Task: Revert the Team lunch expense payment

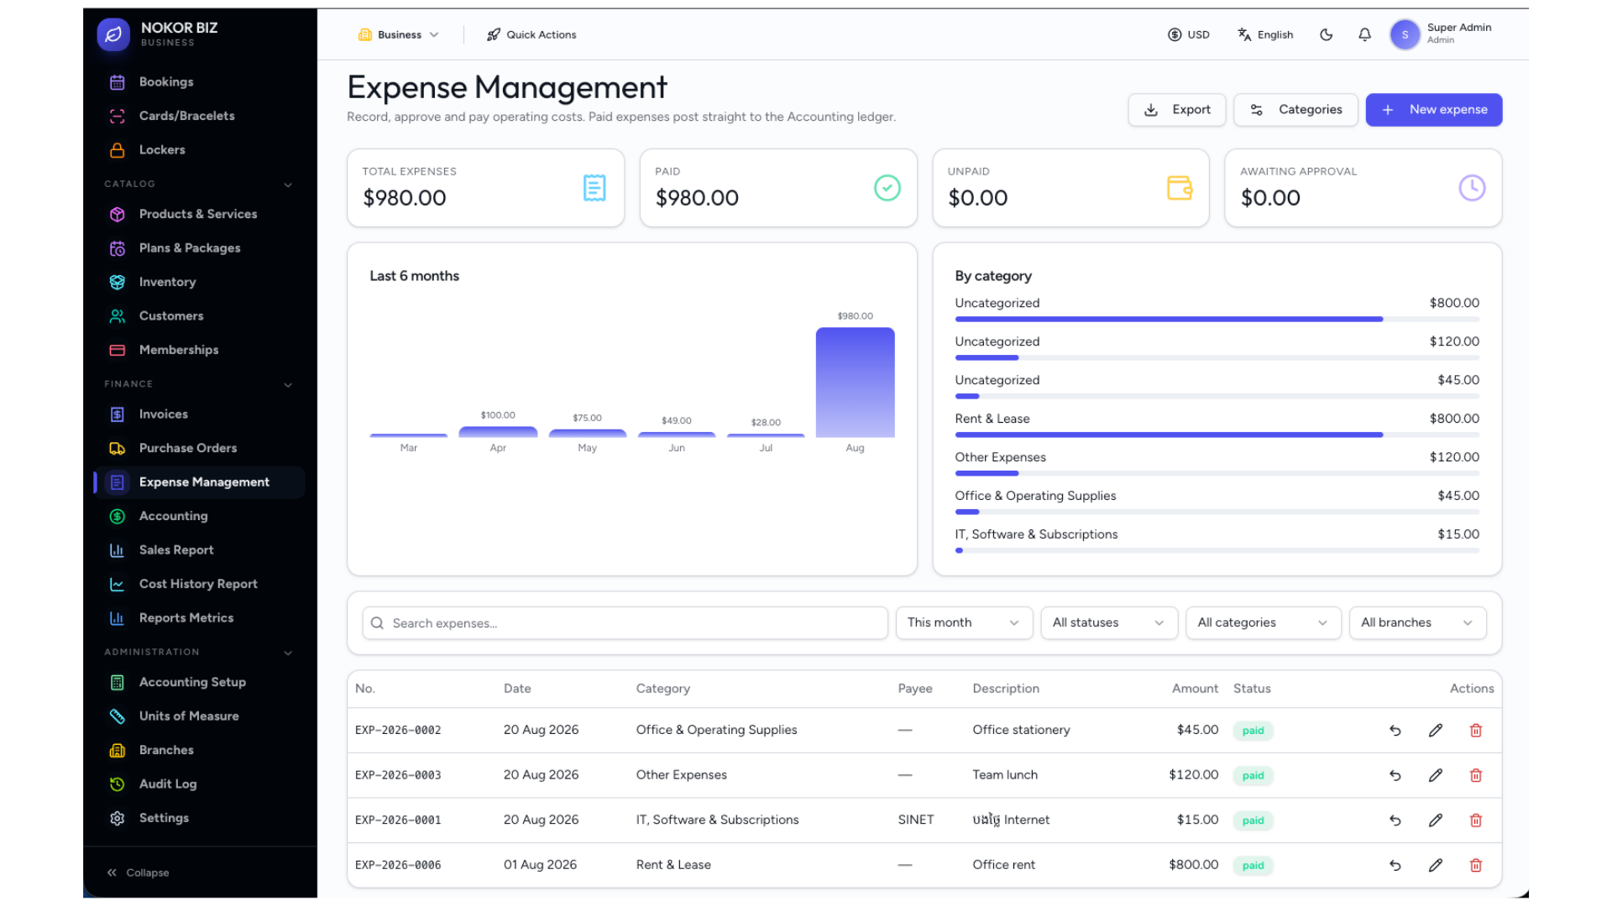Action: tap(1395, 776)
